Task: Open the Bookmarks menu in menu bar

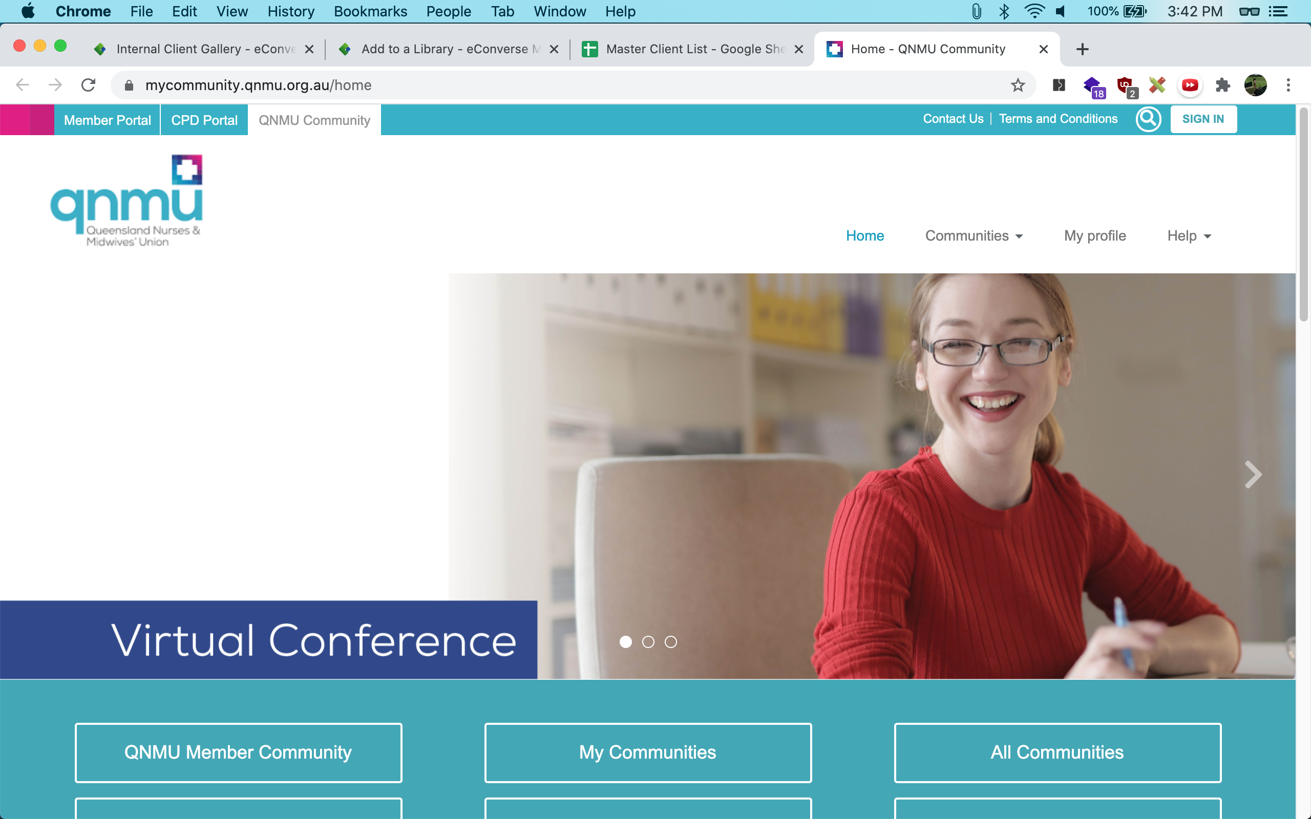Action: pos(370,11)
